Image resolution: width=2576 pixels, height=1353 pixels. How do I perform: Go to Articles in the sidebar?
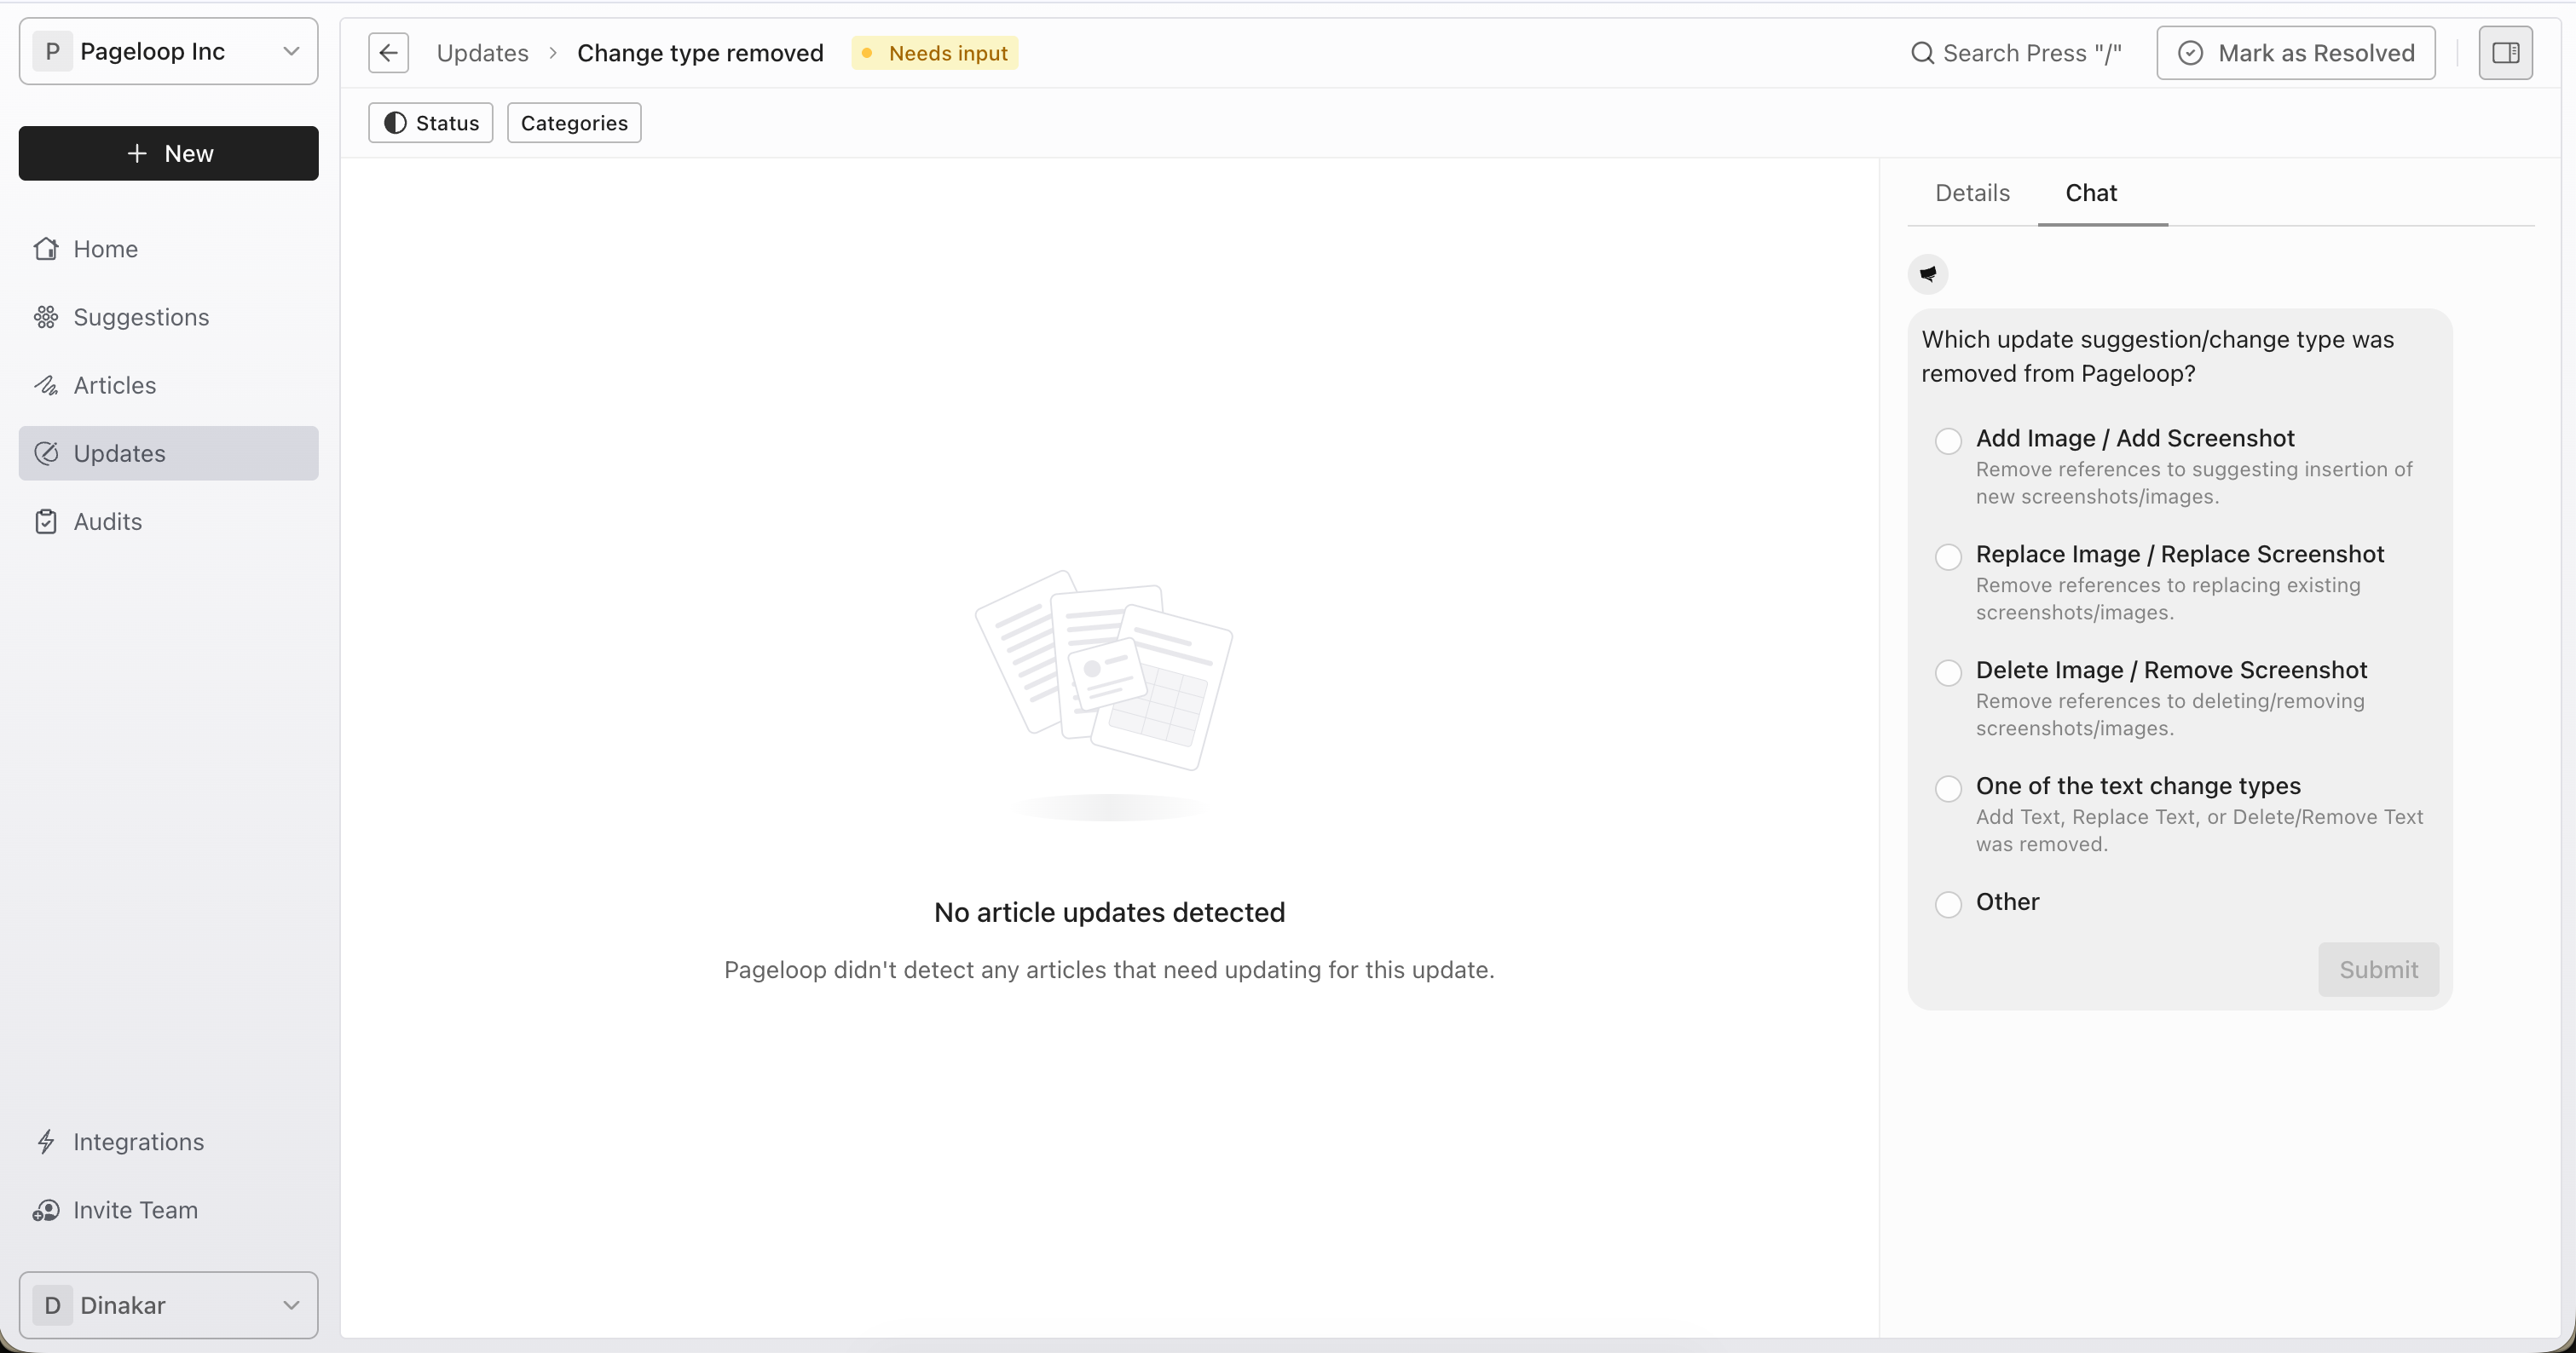click(x=168, y=385)
